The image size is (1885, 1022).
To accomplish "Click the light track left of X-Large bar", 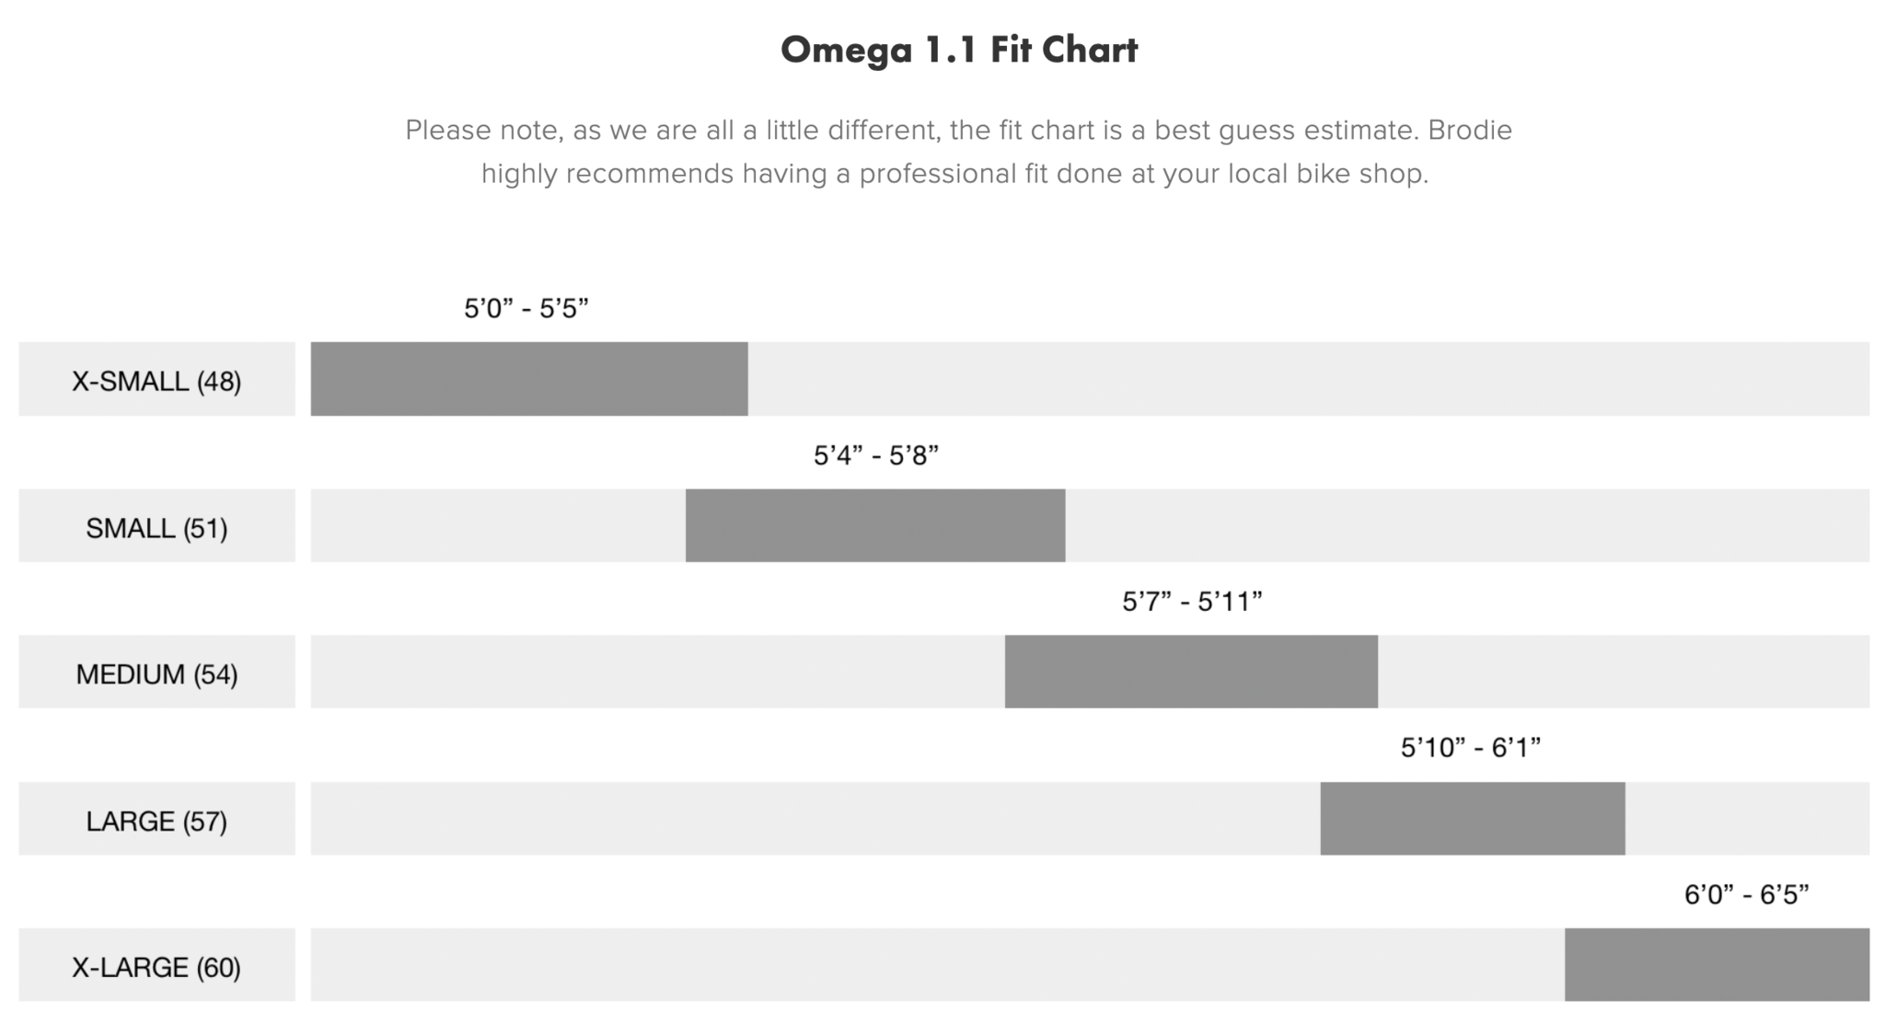I will 938,965.
